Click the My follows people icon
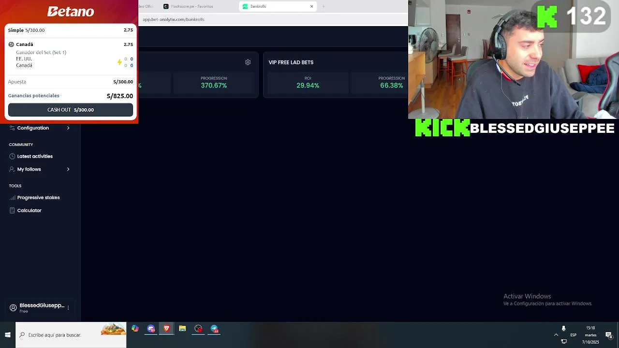 pos(13,169)
